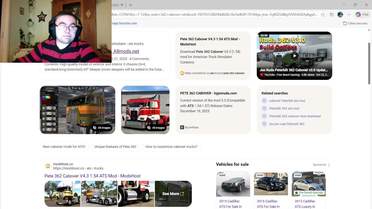The height and width of the screenshot is (209, 372).
Task: Open modshost.co/ats/trucks/pete-362-cabover URL
Action: coord(214,73)
